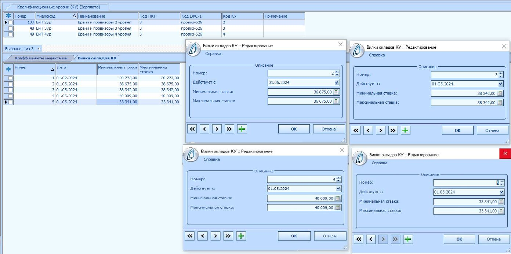Viewport: 511px width, 254px height.
Task: Open calculator for Минимальная ставка 33 341,00 in dialog
Action: [x=501, y=202]
